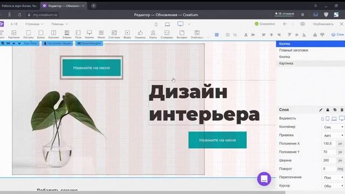Switch to first browser tab Работа в зеро-блоке
The image size is (345, 194).
pos(19,6)
